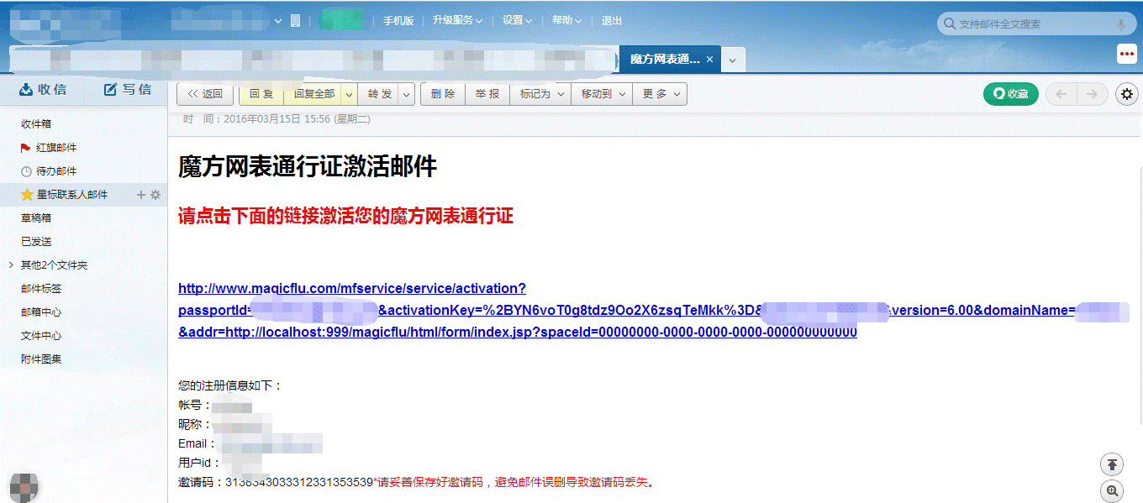The height and width of the screenshot is (503, 1143).
Task: Click the mail heading 魔方网表通行证激活邮件
Action: pos(308,166)
